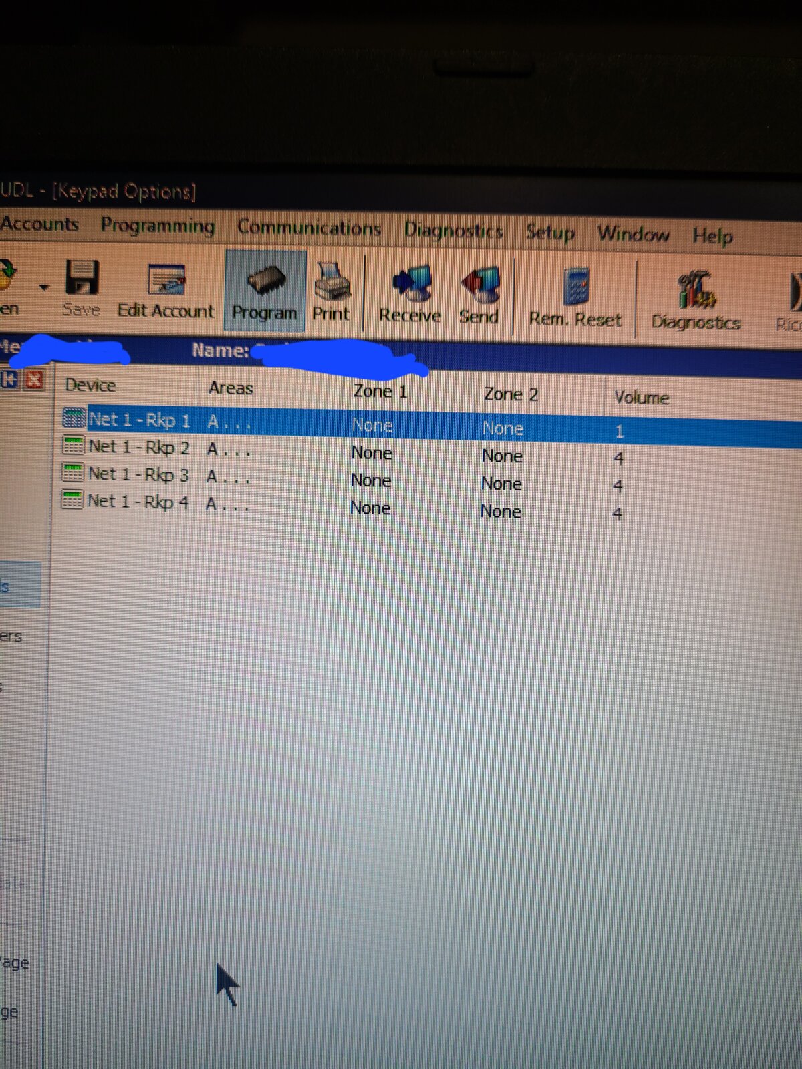Open the Help menu
Screen dimensions: 802x1069
(x=712, y=236)
